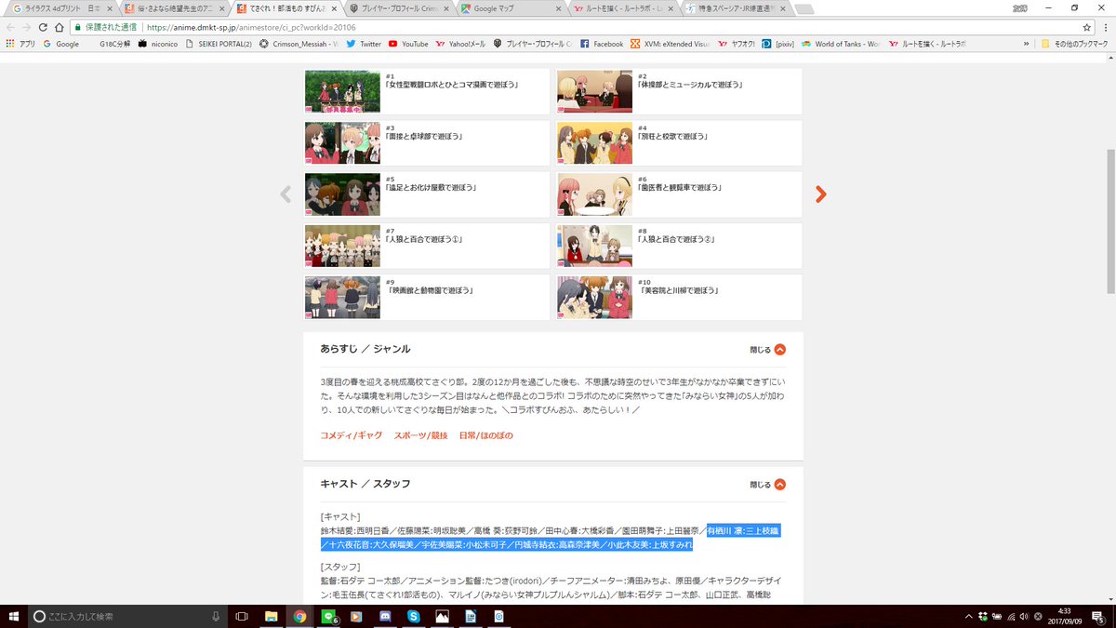Open LINE from the taskbar
The height and width of the screenshot is (628, 1116).
(x=328, y=616)
